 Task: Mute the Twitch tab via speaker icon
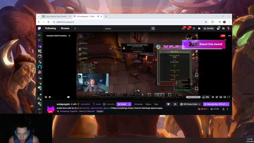point(98,16)
